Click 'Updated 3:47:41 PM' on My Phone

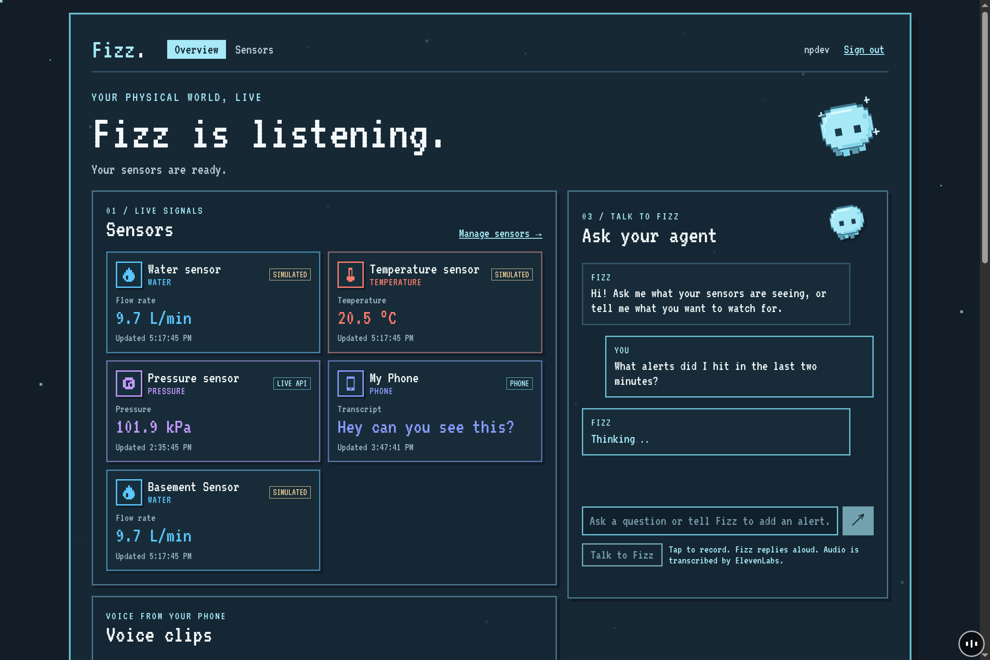tap(375, 447)
